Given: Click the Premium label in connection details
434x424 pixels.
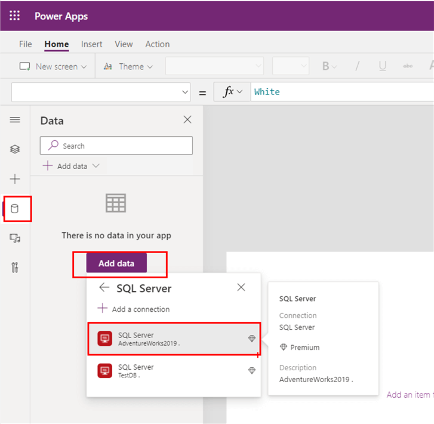Looking at the screenshot, I should [x=304, y=348].
